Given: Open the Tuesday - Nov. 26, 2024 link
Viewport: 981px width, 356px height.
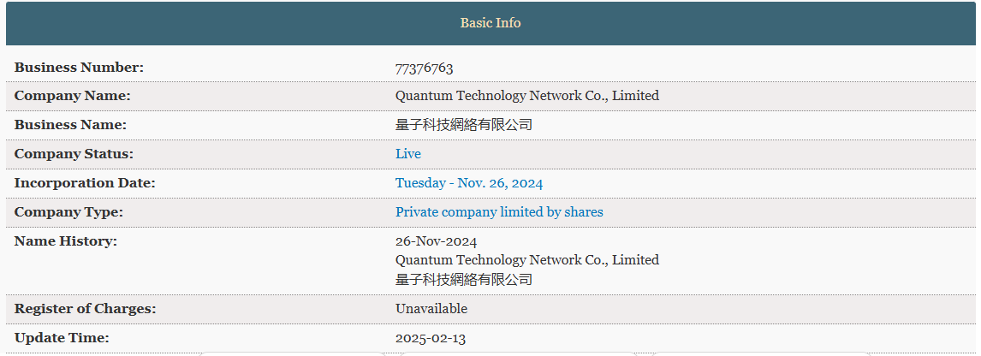Looking at the screenshot, I should click(x=468, y=183).
